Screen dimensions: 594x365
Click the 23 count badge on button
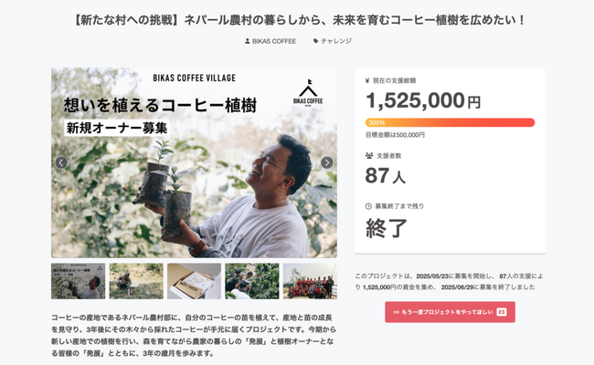pyautogui.click(x=502, y=312)
